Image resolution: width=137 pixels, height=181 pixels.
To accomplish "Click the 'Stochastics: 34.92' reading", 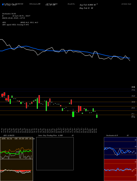I will click(x=9, y=14).
